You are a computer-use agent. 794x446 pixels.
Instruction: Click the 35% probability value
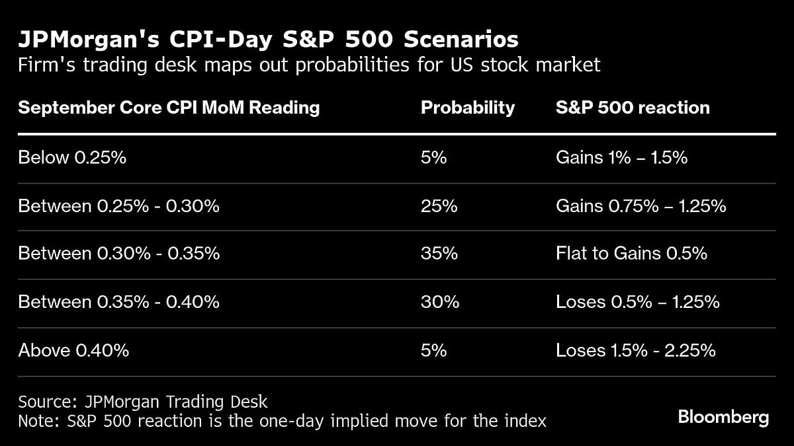click(x=439, y=254)
